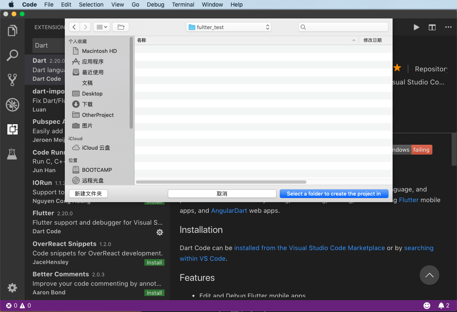This screenshot has width=457, height=312.
Task: Click the dialog horizontal scrollbar
Action: 221,182
